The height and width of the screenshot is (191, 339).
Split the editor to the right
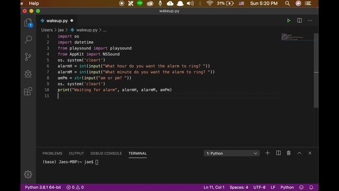click(299, 20)
